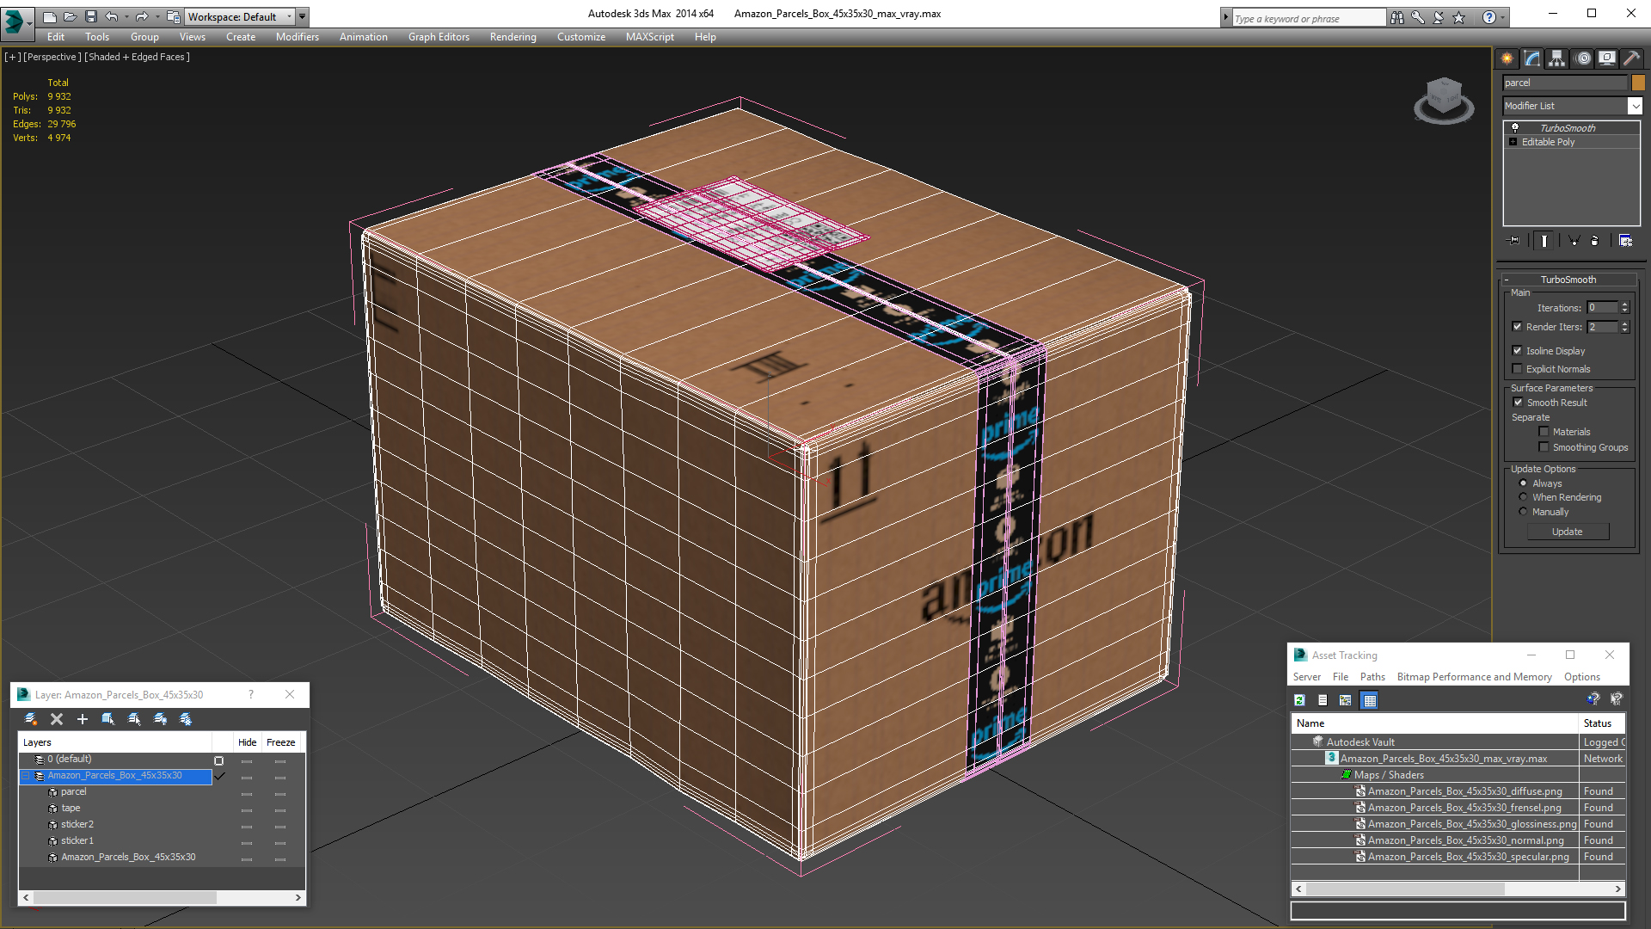Click Remove Modifier trash icon
1651x929 pixels.
click(1595, 241)
